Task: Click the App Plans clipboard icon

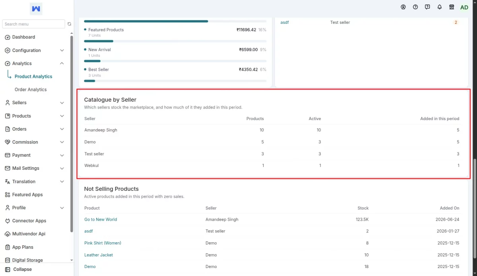Action: 8,247
